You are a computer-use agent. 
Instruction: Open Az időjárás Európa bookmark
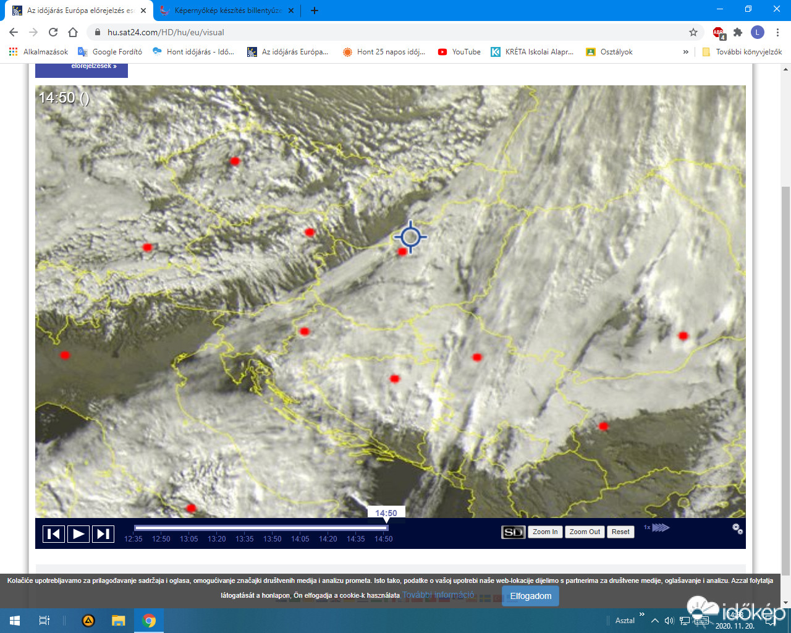[x=288, y=52]
